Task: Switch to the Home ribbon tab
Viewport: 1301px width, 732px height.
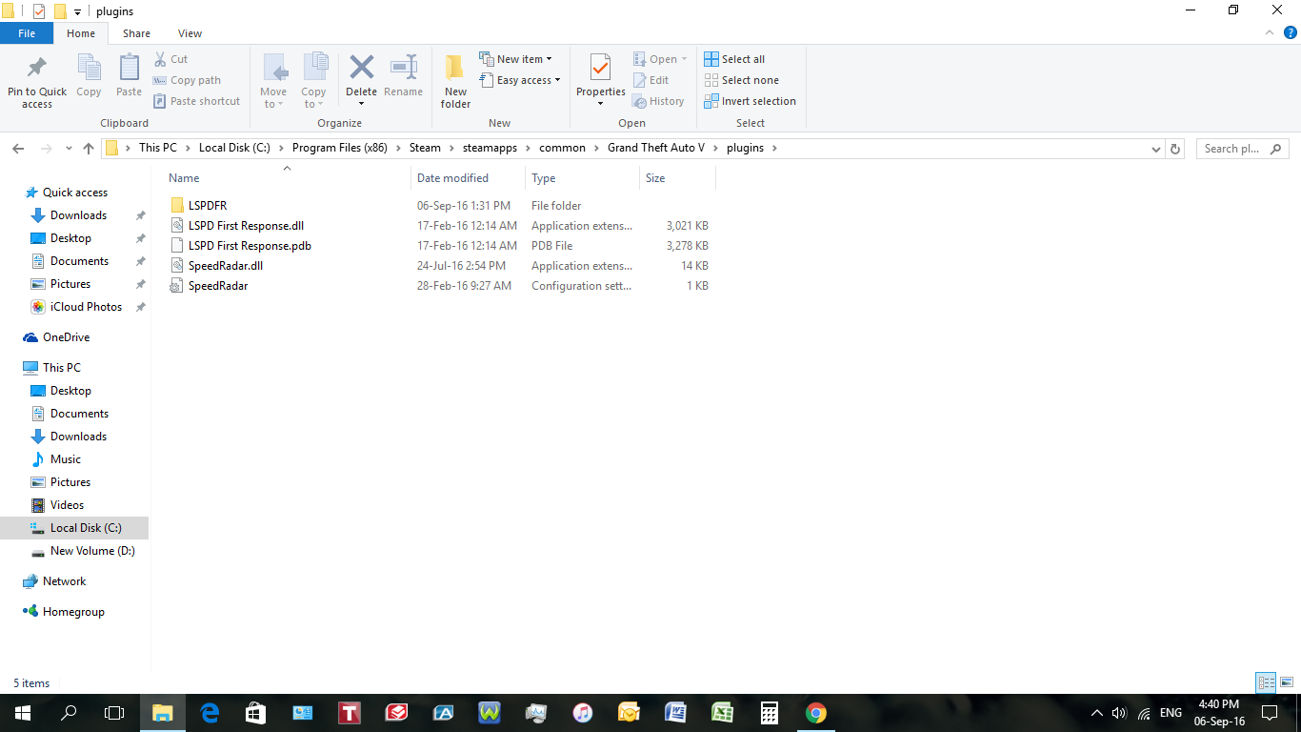Action: click(x=81, y=33)
